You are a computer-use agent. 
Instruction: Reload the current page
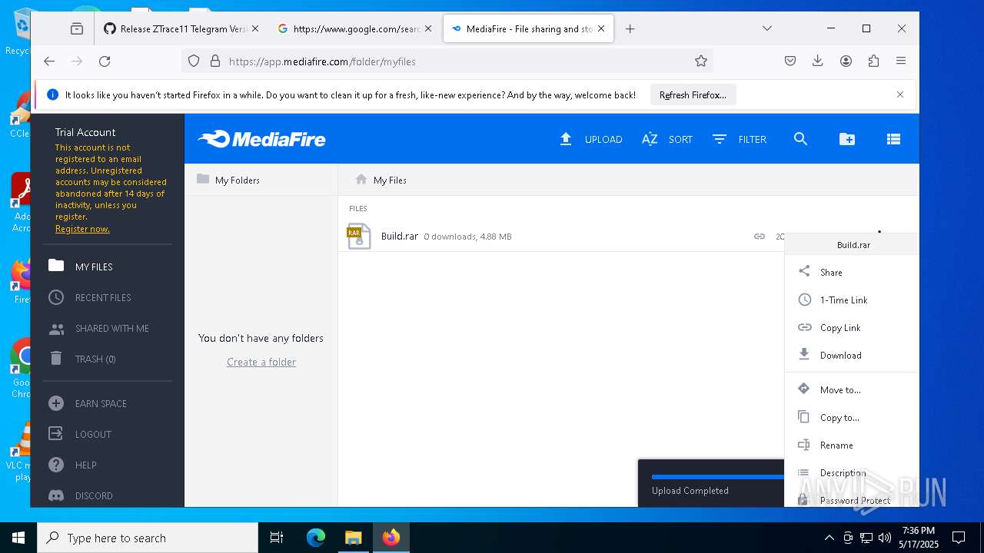(x=105, y=61)
